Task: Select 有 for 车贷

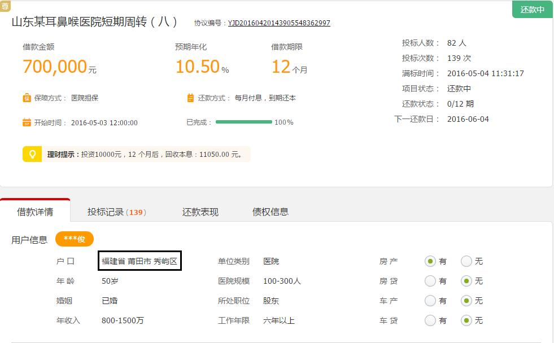Action: tap(429, 320)
